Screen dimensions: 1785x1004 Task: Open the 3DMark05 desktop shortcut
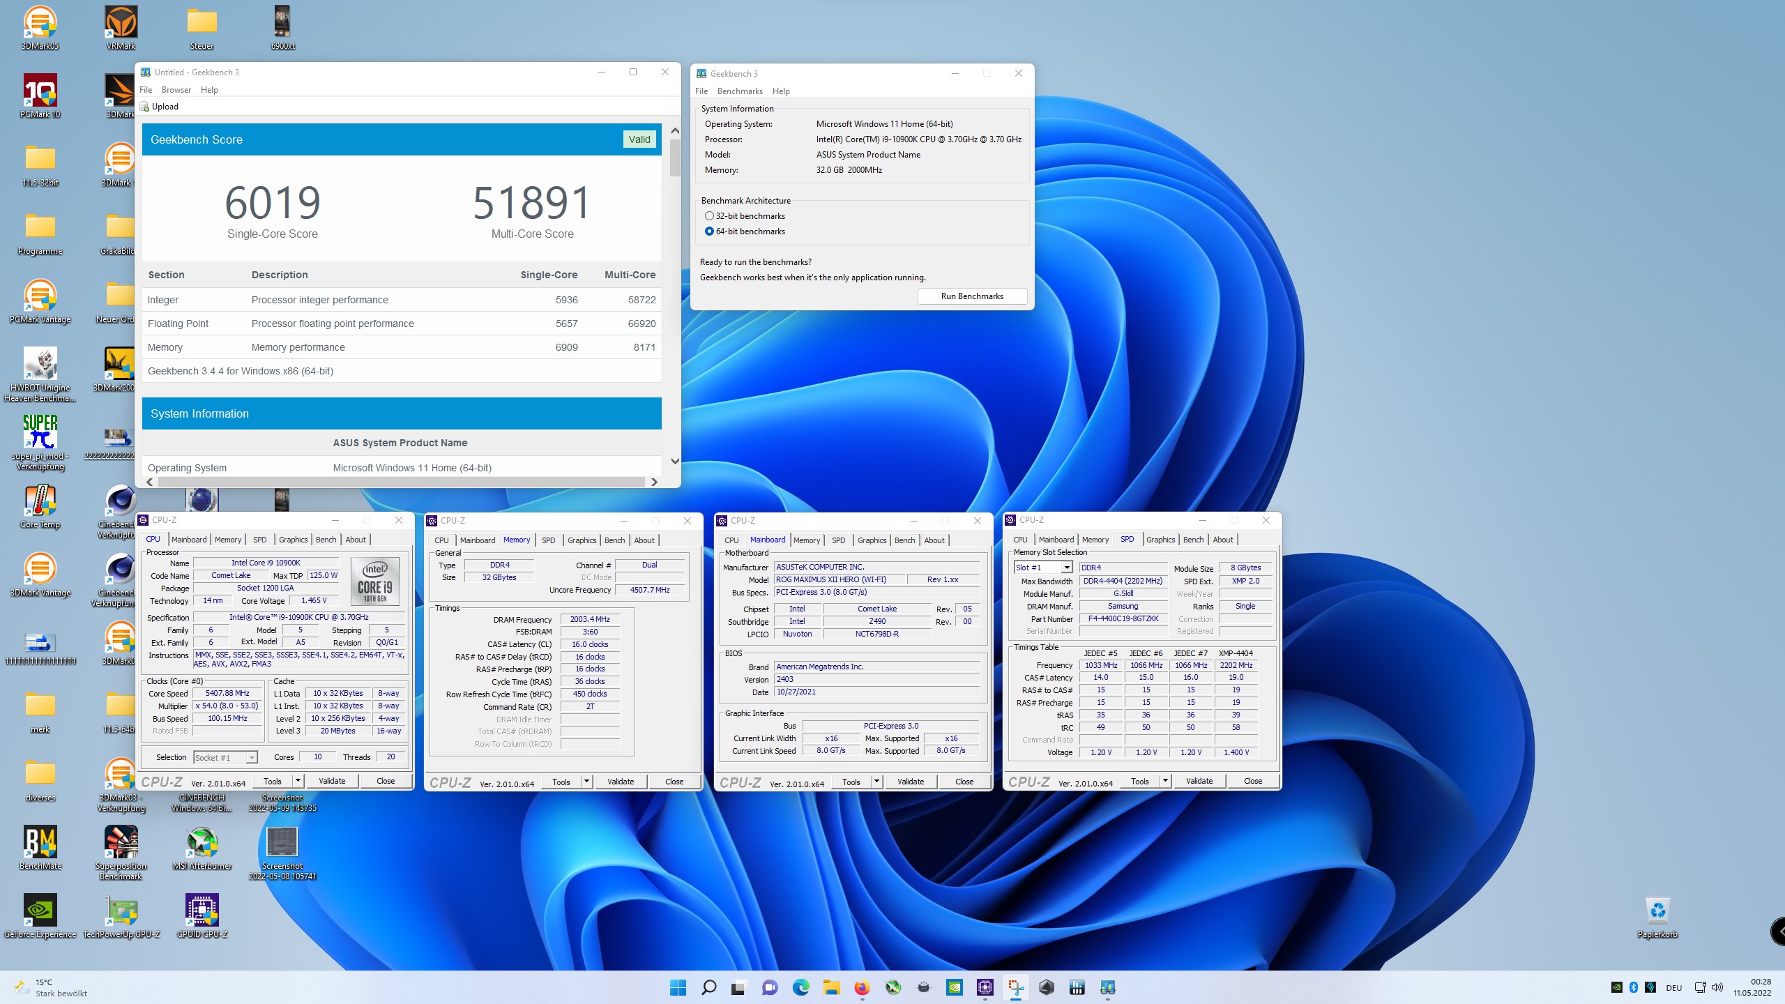point(40,28)
